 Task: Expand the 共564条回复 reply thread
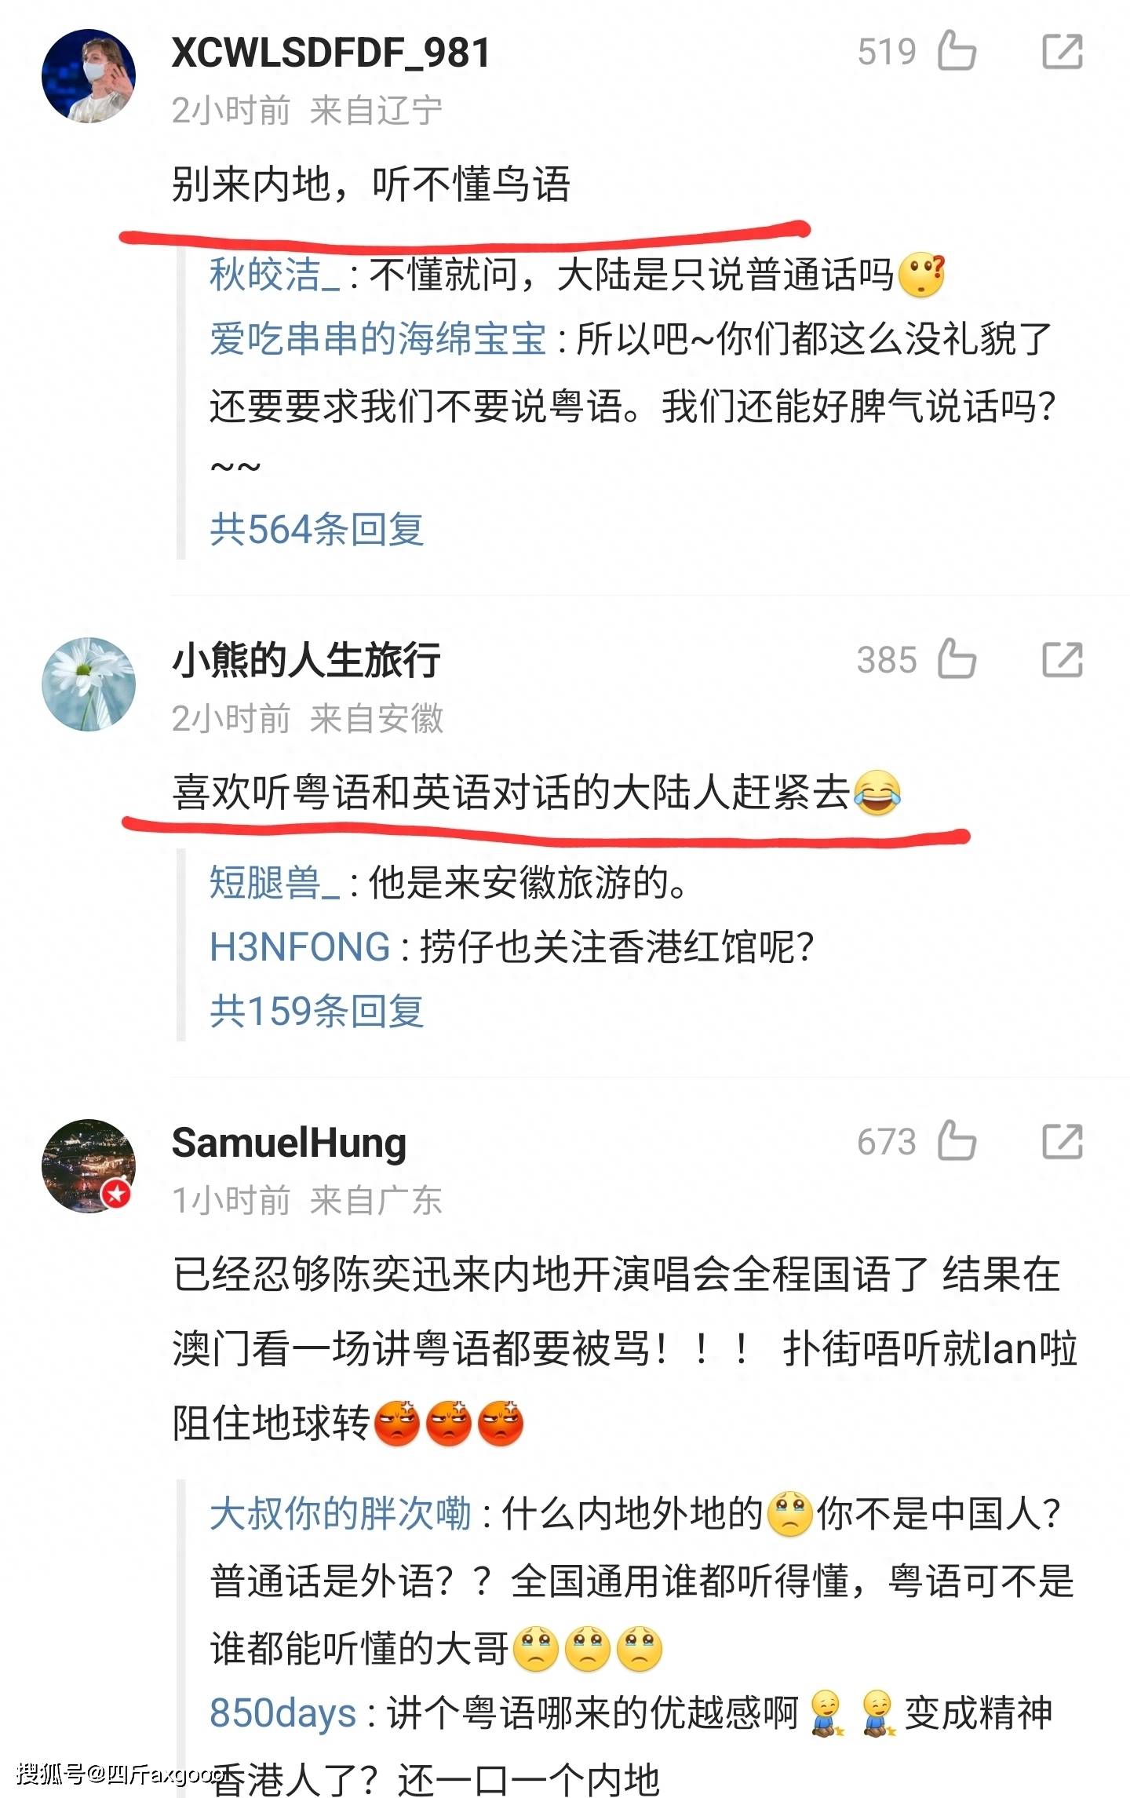[317, 528]
